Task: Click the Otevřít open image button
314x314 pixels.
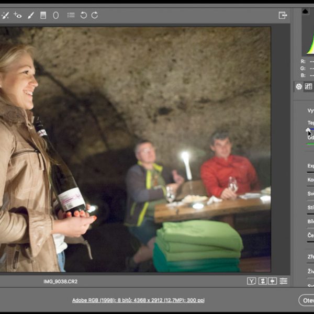Action: tap(307, 300)
